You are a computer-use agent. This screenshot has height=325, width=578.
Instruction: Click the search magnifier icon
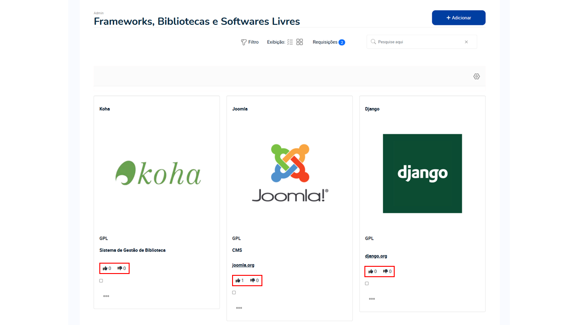373,42
